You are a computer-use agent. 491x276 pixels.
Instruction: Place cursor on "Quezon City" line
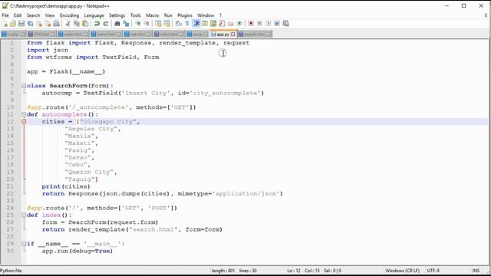click(x=91, y=172)
